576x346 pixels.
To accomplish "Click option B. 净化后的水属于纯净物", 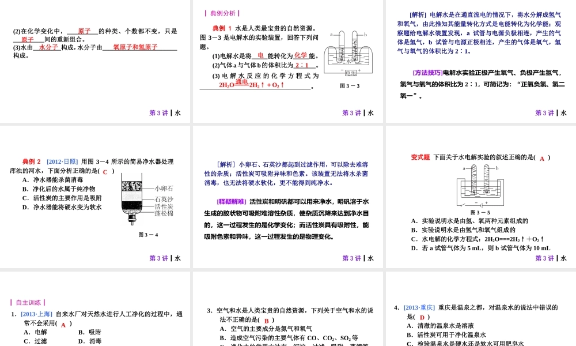I will [59, 189].
